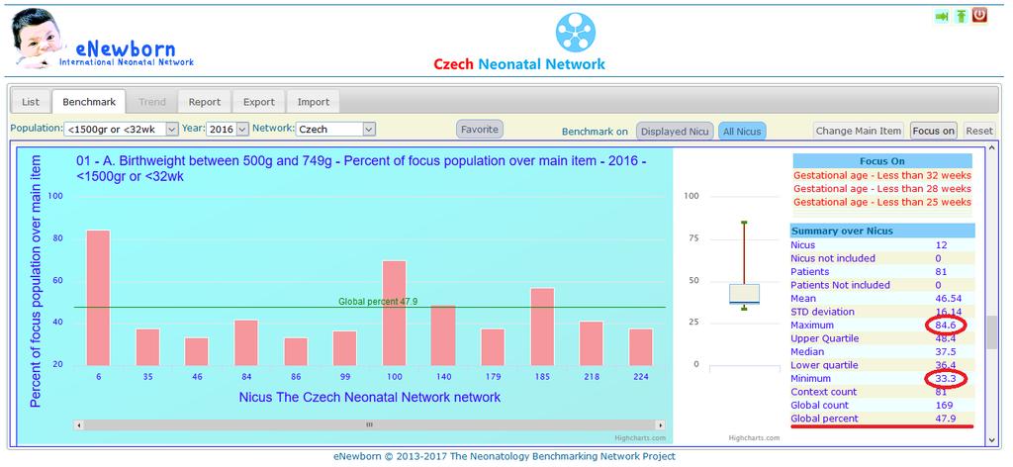The image size is (1013, 467).
Task: Switch to the Benchmark tab
Action: pos(89,102)
